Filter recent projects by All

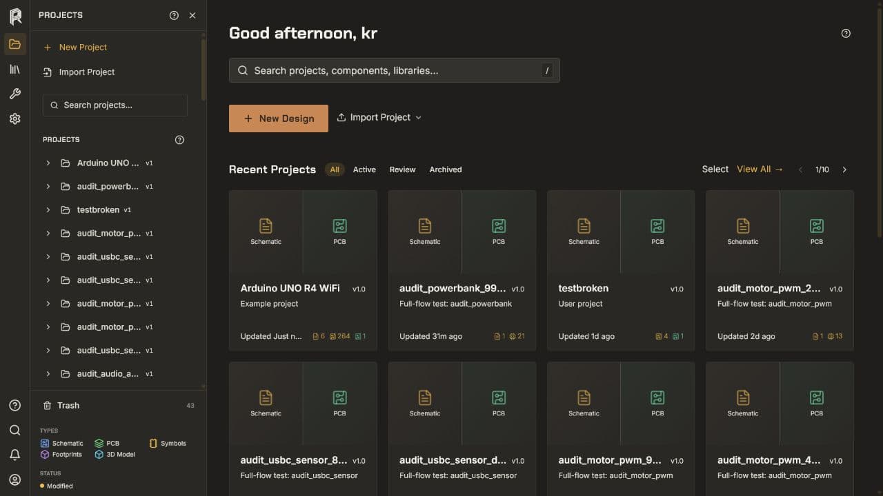pos(335,169)
